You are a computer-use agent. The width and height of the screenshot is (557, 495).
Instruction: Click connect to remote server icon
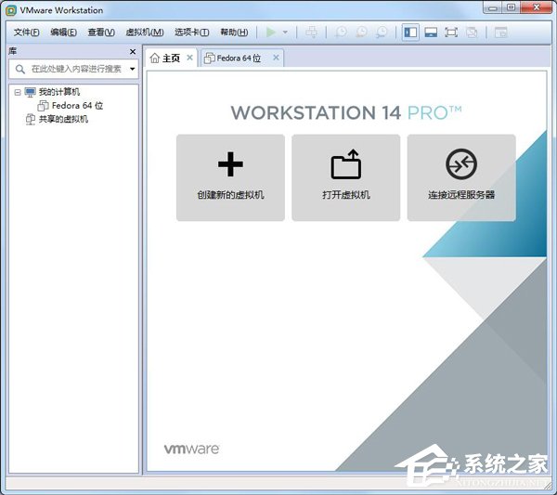tap(460, 165)
